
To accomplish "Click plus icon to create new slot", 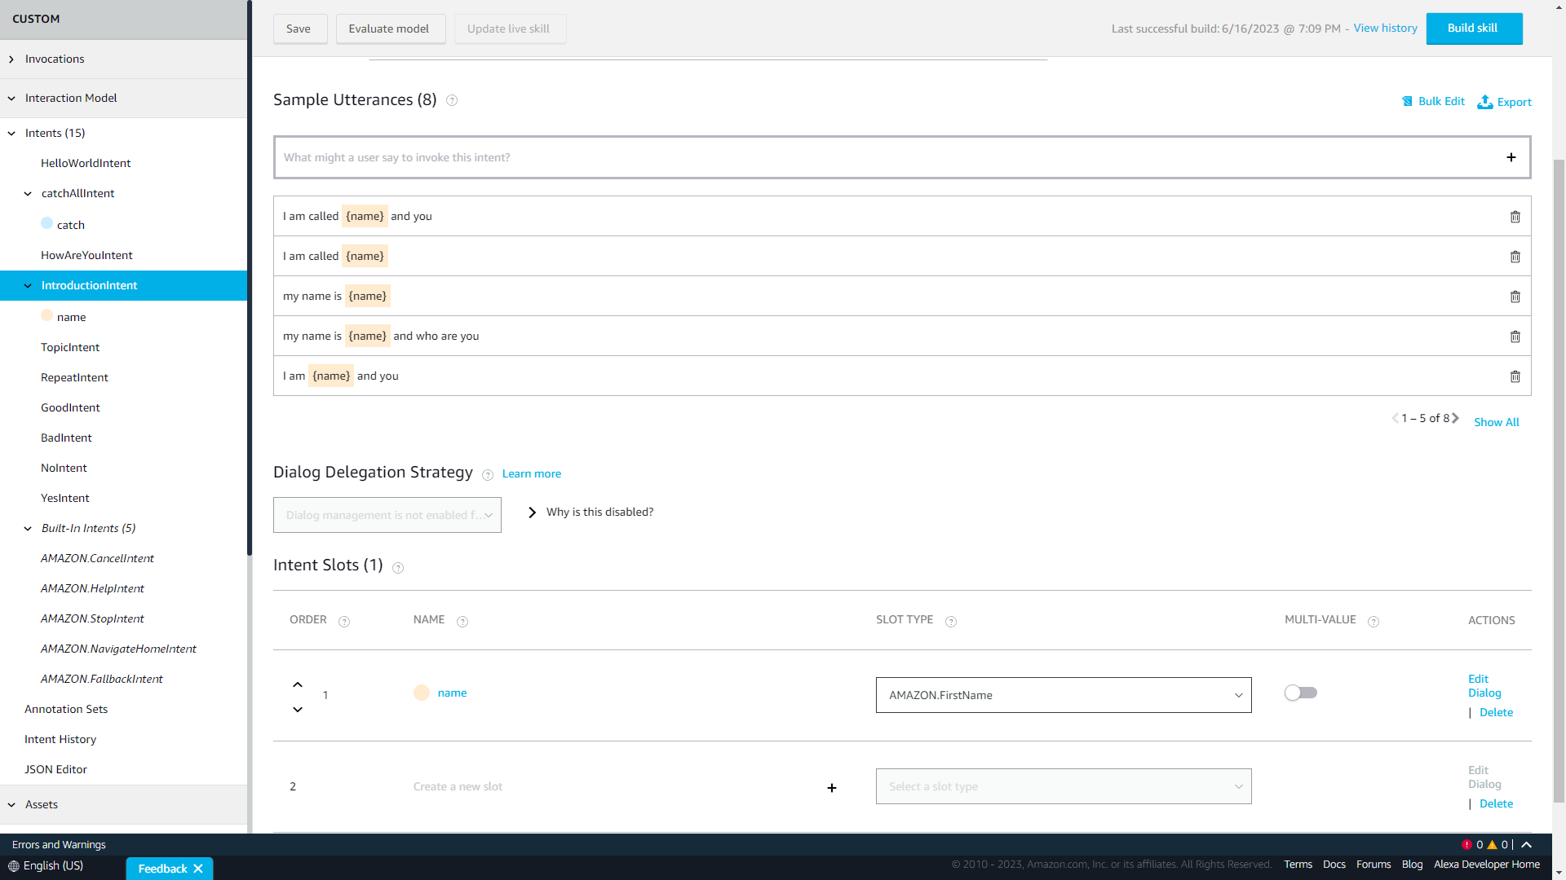I will point(831,787).
